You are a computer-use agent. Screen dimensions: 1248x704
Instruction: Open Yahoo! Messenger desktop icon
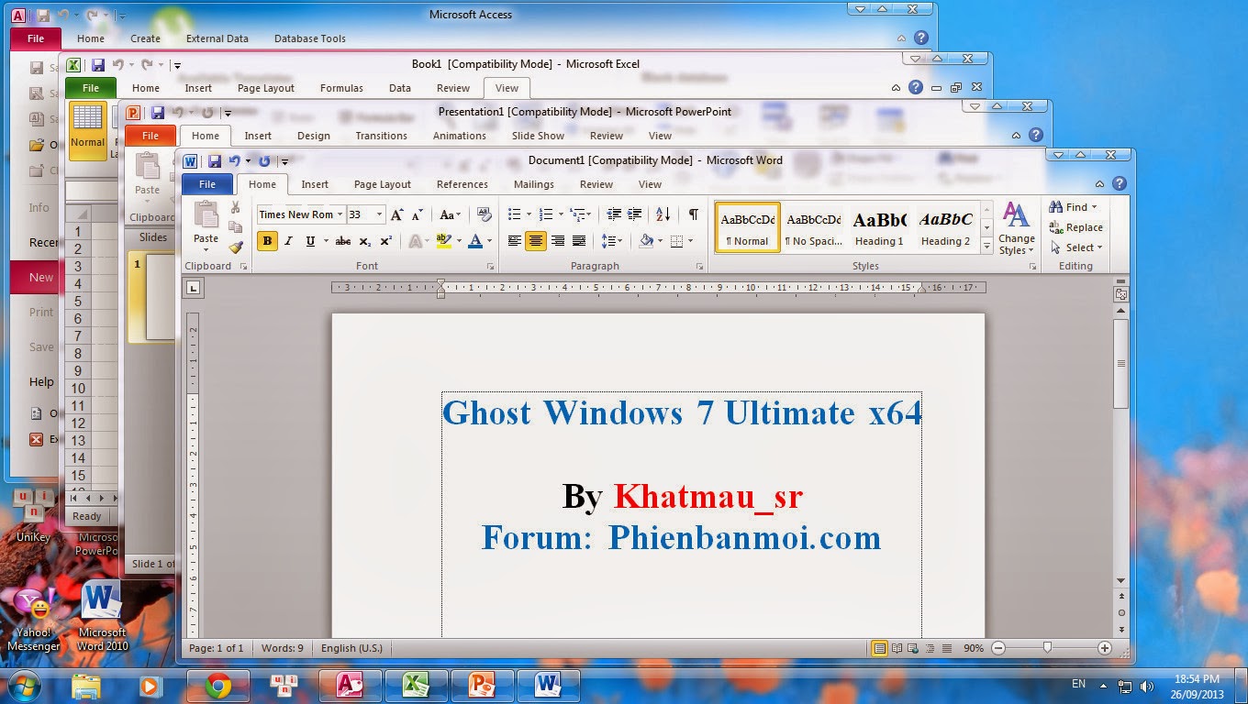[x=34, y=620]
